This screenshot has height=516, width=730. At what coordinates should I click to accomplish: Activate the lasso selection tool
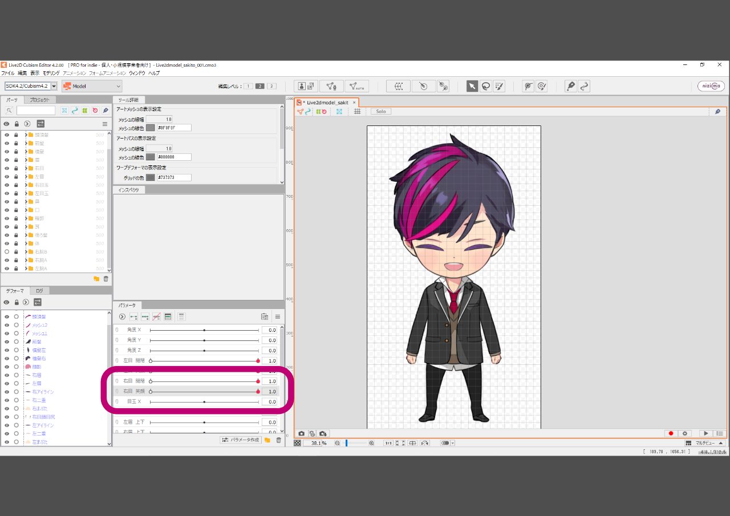[x=485, y=86]
